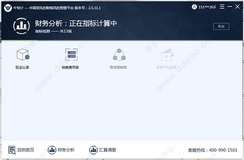
Task: Click the 取消 button to cancel the calculation
Action: pos(221,26)
